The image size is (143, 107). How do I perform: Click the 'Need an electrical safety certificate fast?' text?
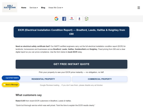point(33,46)
